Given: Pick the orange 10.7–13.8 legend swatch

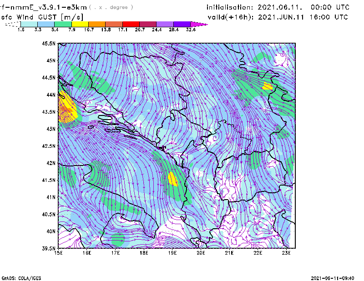Looking at the screenshot, I should coord(97,24).
